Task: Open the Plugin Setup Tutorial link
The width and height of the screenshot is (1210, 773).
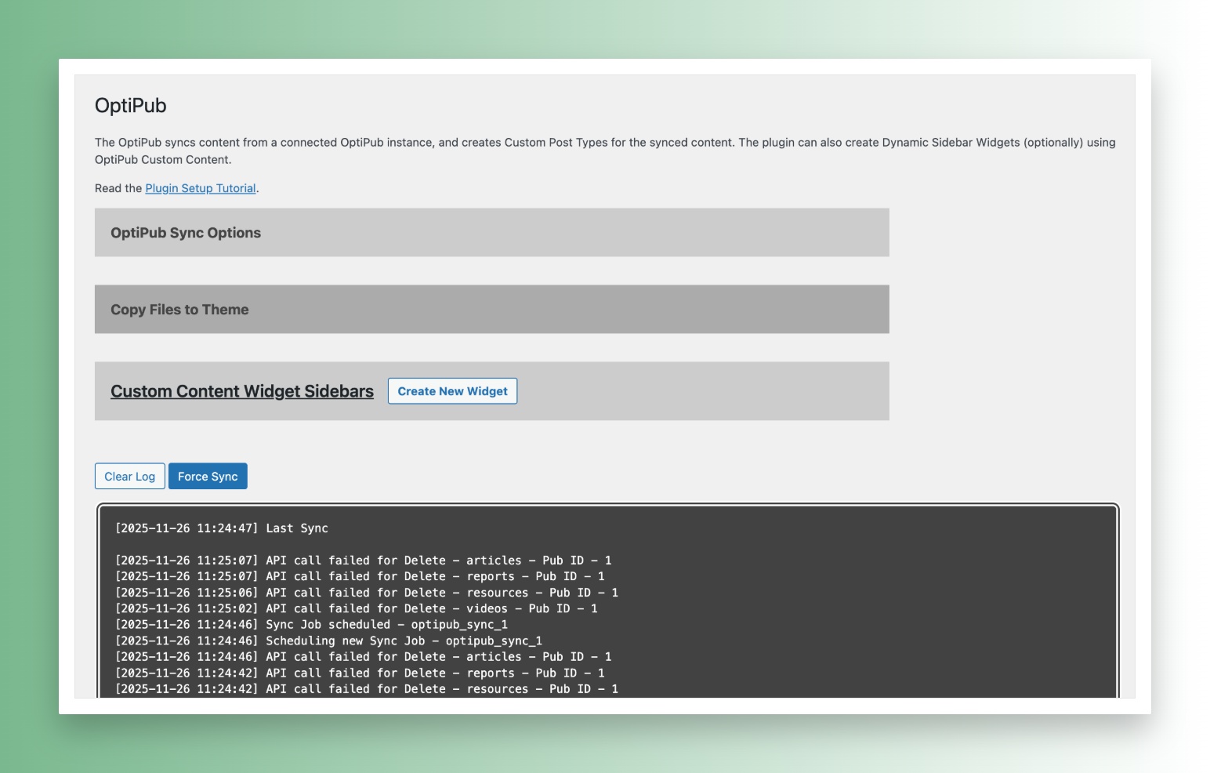Action: (x=201, y=188)
